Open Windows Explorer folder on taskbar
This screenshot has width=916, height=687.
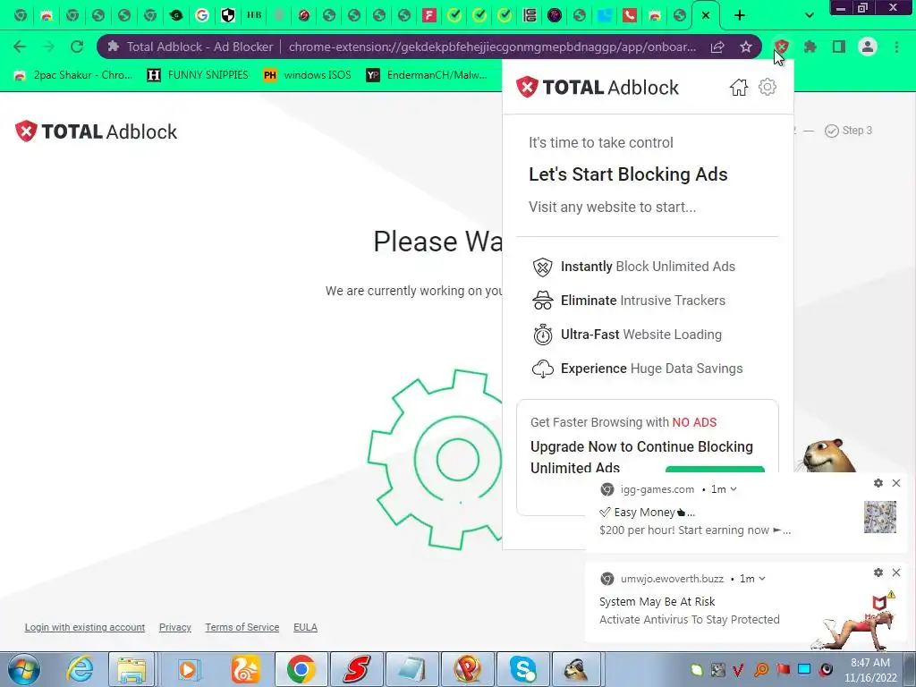(132, 669)
